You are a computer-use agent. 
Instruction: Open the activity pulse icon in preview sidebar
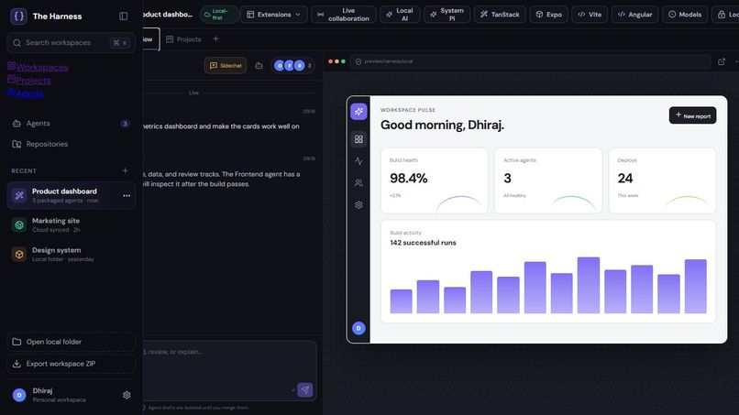tap(358, 161)
